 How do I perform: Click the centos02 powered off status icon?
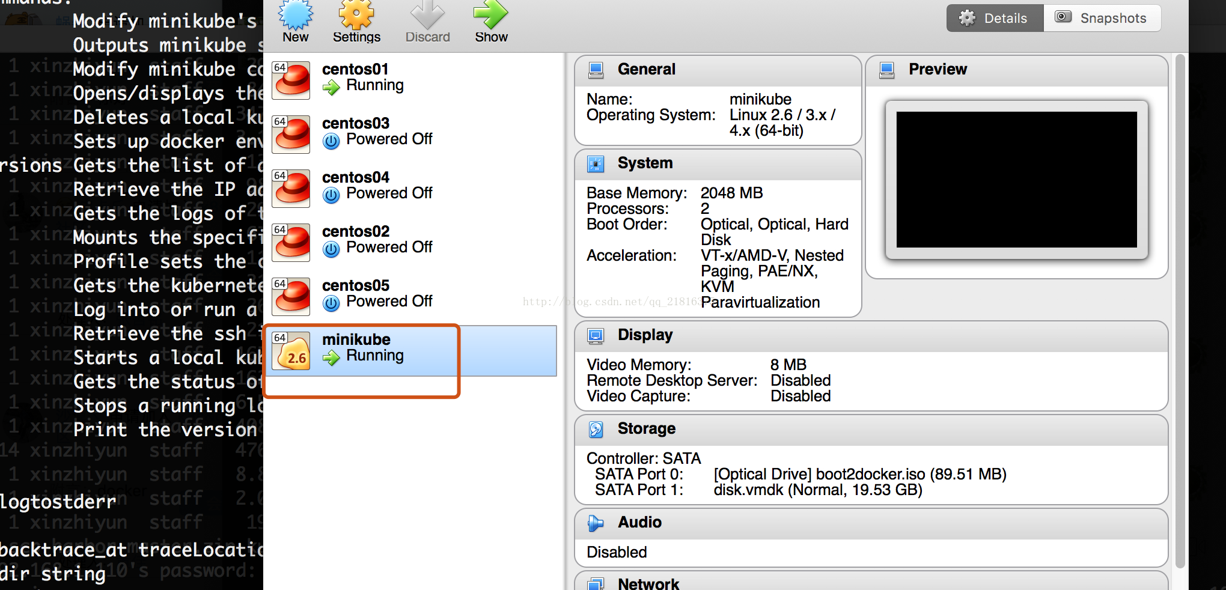click(x=331, y=250)
